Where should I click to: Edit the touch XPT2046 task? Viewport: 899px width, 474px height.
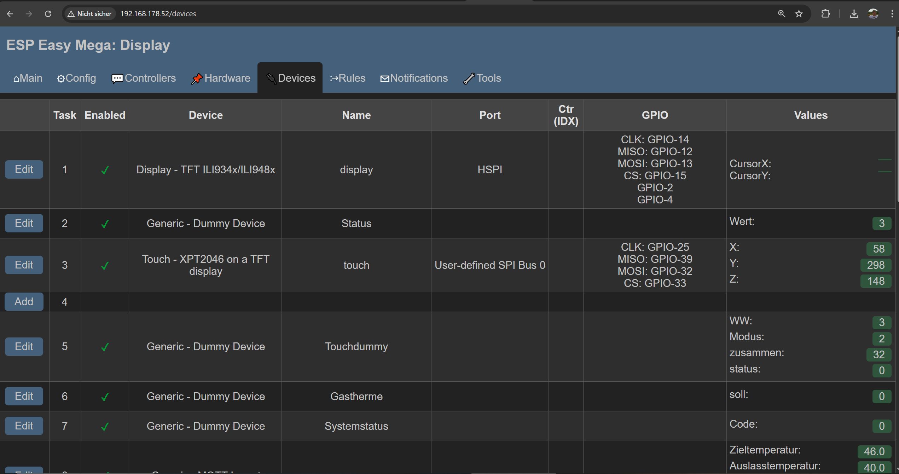[24, 265]
